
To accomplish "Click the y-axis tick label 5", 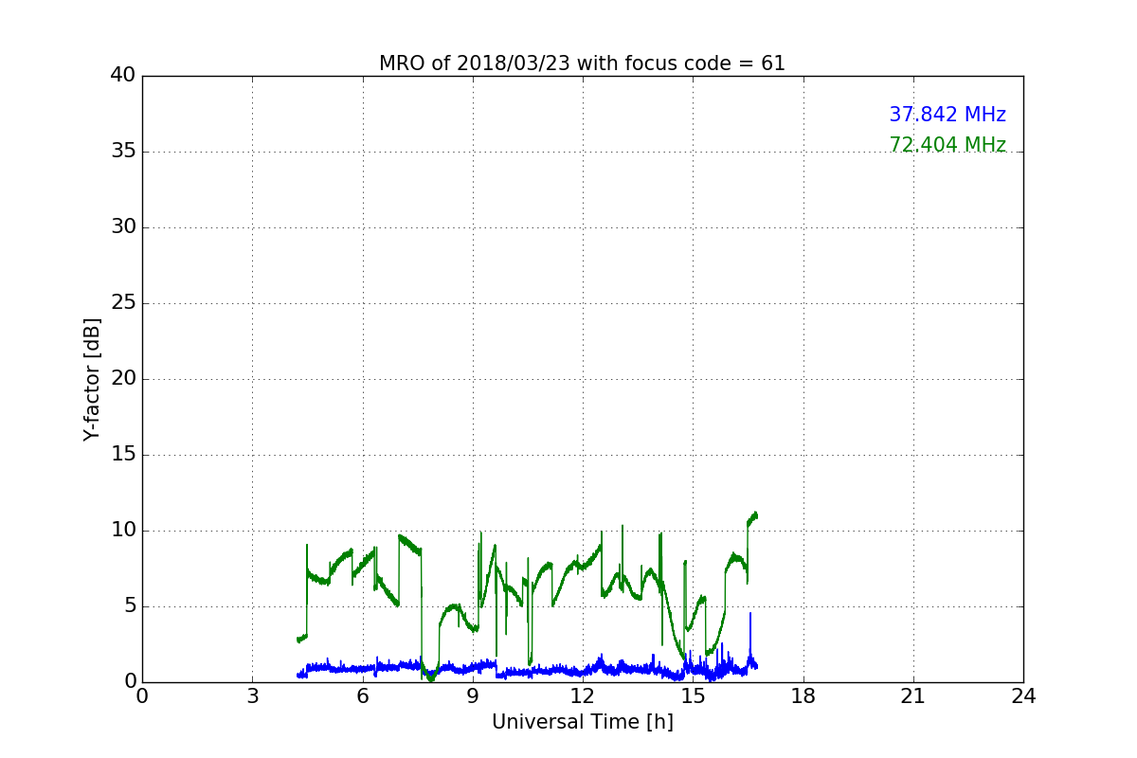I will (x=130, y=606).
